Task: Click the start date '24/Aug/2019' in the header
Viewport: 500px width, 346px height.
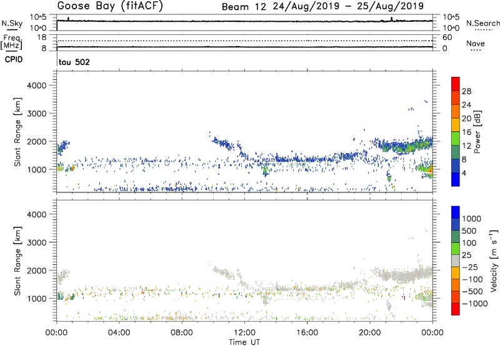Action: (x=306, y=6)
